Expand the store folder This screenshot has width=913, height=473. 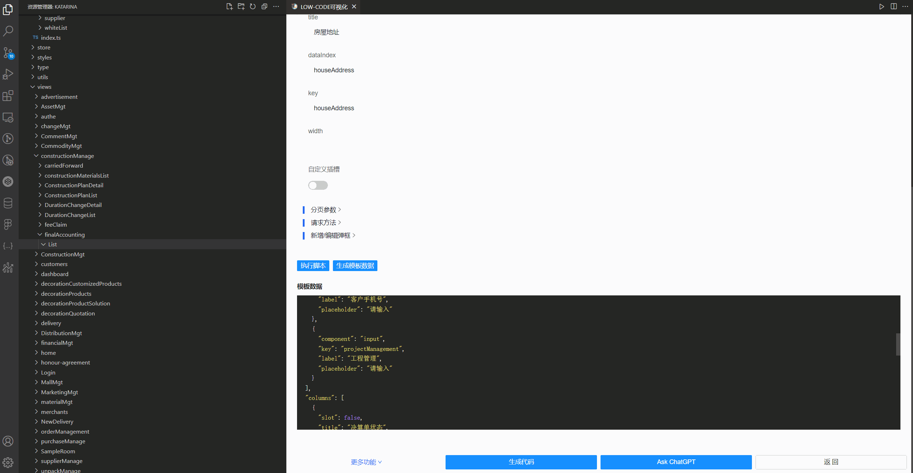[44, 47]
